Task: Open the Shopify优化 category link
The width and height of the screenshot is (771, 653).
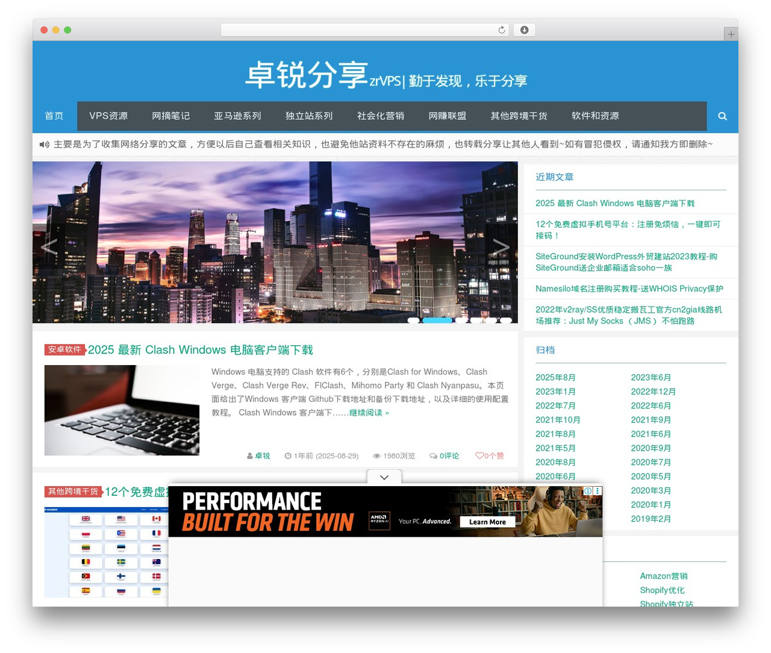Action: coord(662,590)
